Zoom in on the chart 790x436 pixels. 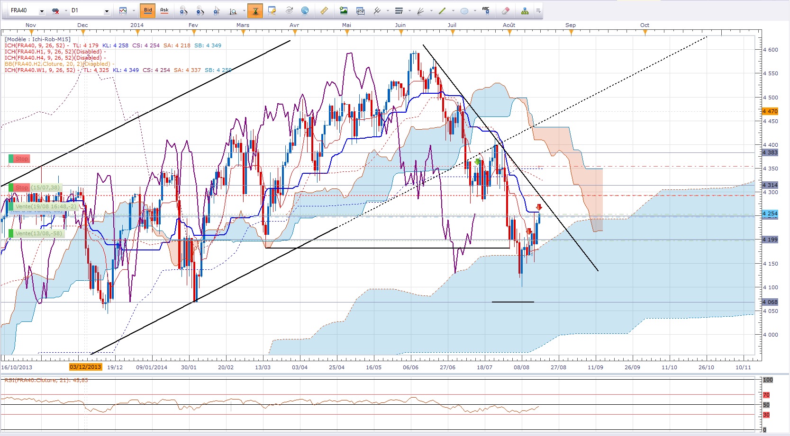[184, 10]
